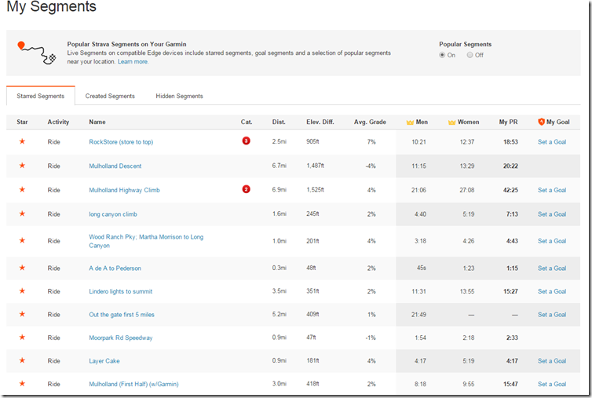Turn Popular Segments On
592x398 pixels.
click(442, 55)
